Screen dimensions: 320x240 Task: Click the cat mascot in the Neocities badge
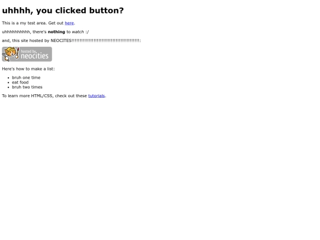coord(11,54)
